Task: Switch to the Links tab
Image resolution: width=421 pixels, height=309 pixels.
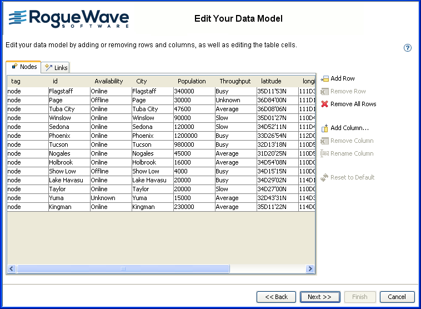Action: 56,68
